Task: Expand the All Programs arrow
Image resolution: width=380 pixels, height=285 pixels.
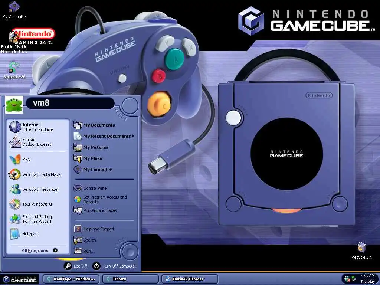Action: pyautogui.click(x=55, y=250)
